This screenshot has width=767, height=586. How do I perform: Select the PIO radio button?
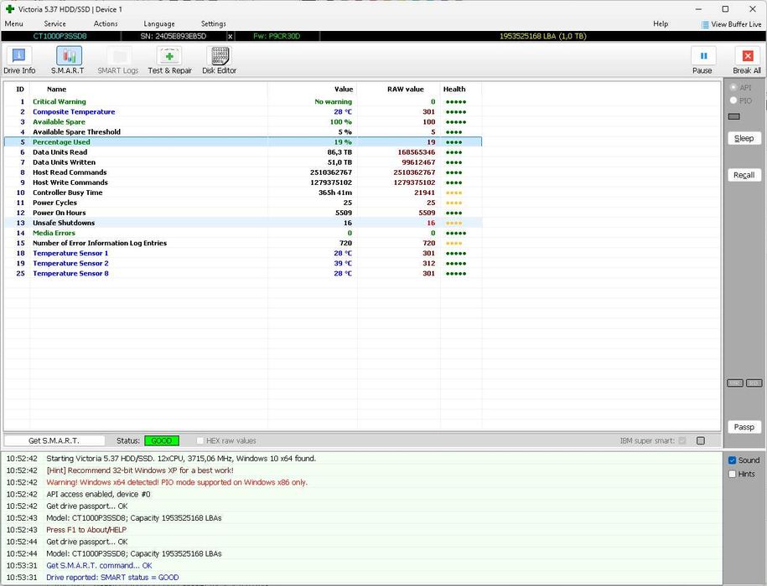tap(733, 100)
